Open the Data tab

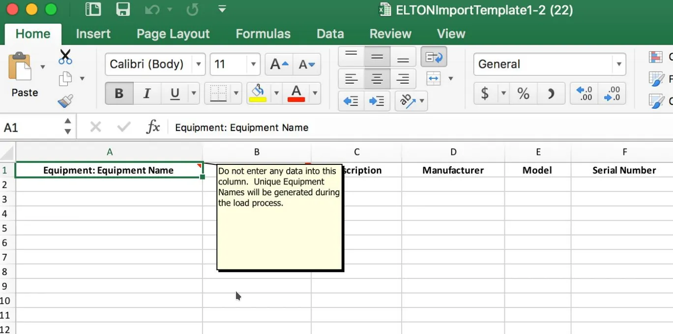pos(330,34)
